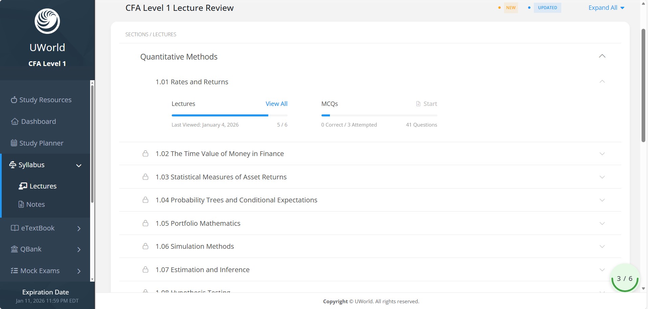Click the Study Resources apple icon
The height and width of the screenshot is (309, 648).
coord(14,100)
